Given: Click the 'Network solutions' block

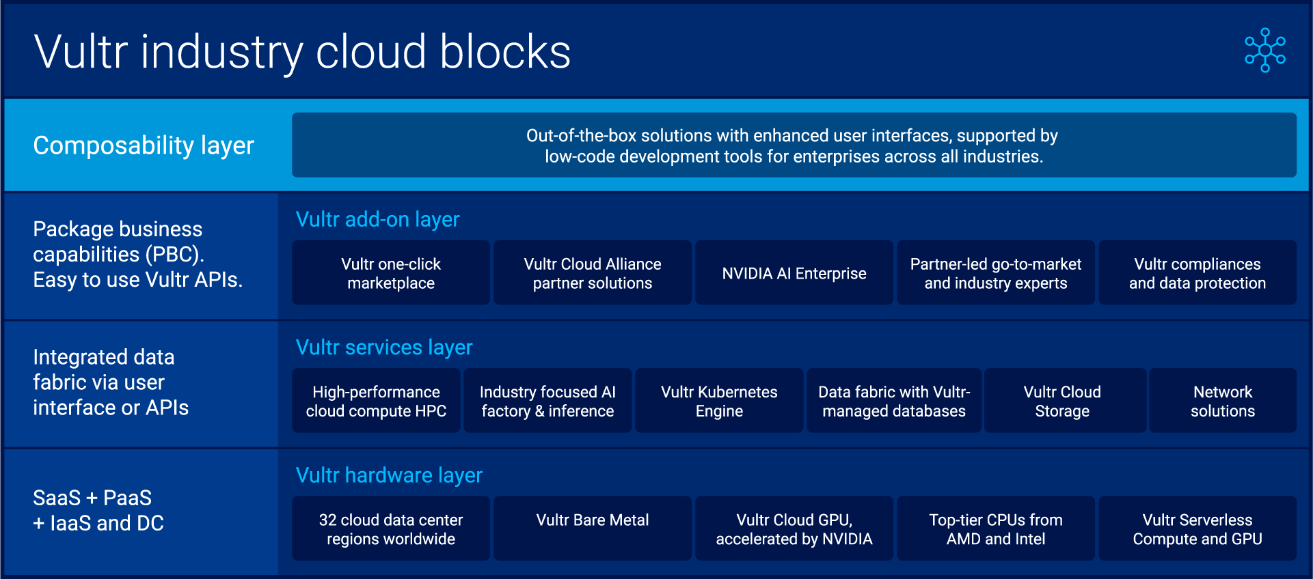Looking at the screenshot, I should [1223, 401].
